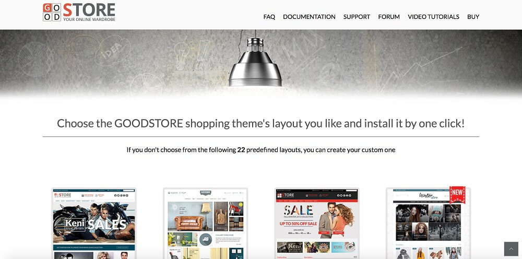The width and height of the screenshot is (522, 259).
Task: Open the FAQ page
Action: click(x=269, y=17)
